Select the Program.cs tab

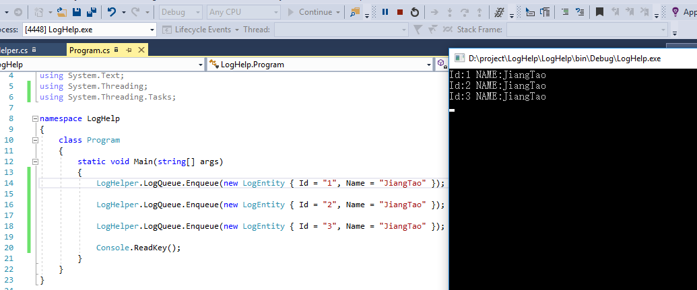tap(90, 50)
